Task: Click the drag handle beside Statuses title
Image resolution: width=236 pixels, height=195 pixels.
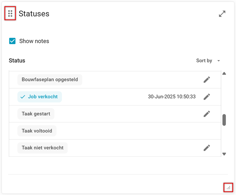Action: pos(10,14)
